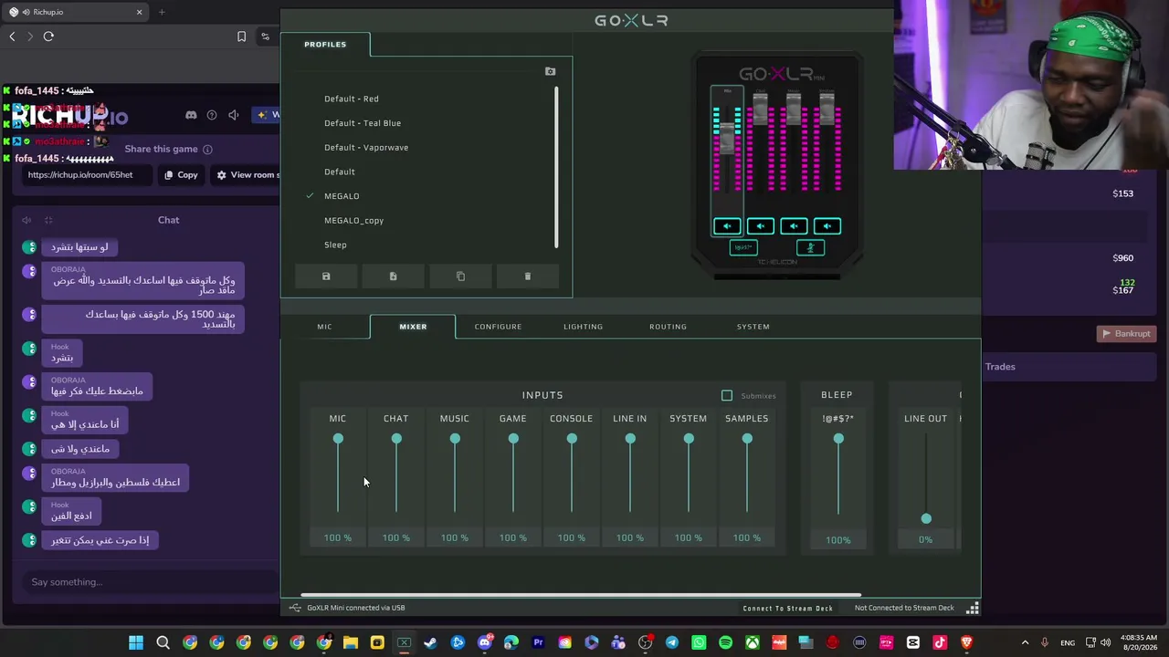Click the Game volume slider
The image size is (1169, 657).
(x=513, y=476)
